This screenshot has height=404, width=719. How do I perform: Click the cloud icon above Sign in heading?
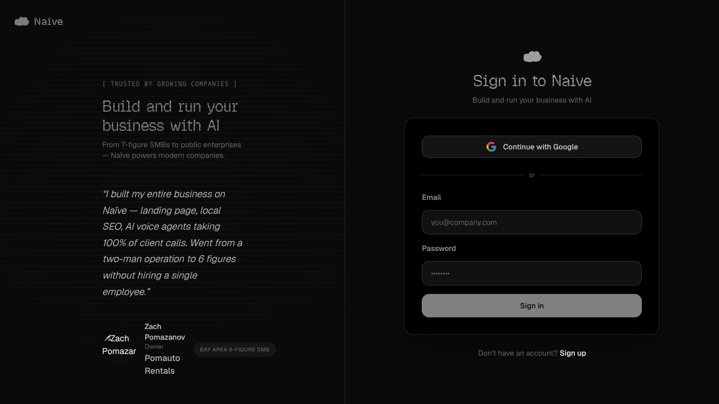pyautogui.click(x=532, y=56)
